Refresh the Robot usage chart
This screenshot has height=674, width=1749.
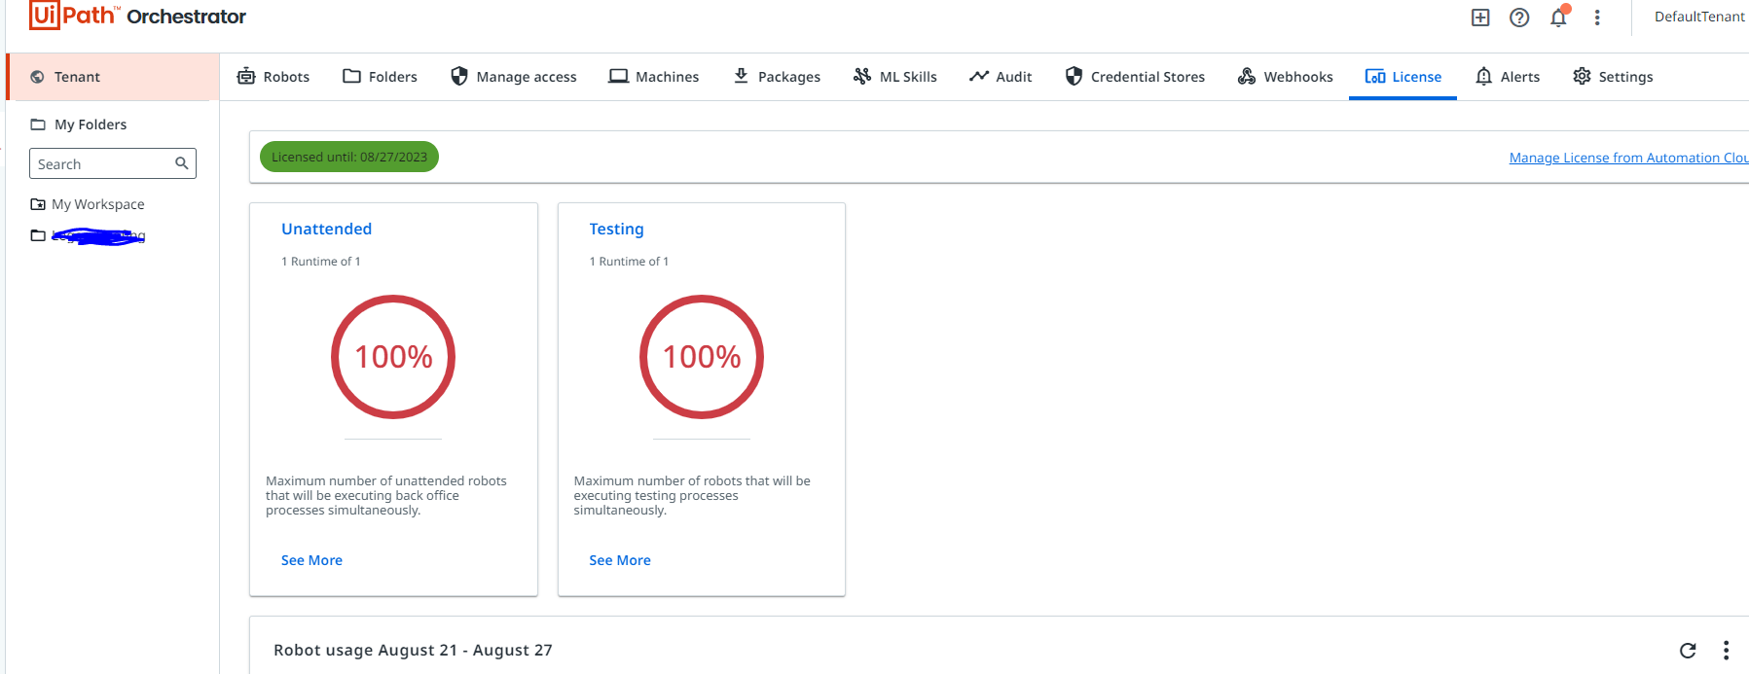pyautogui.click(x=1688, y=651)
